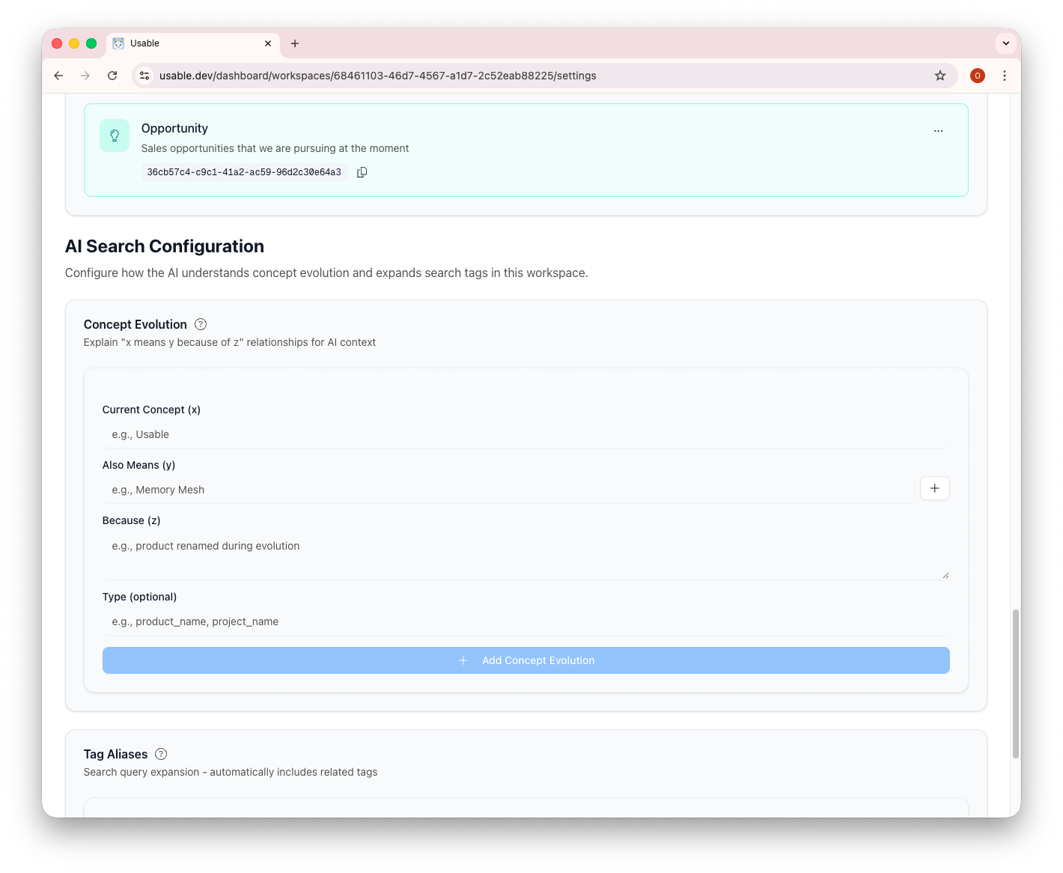This screenshot has height=873, width=1063.
Task: Open the Chrome three-dot menu
Action: click(x=1005, y=76)
